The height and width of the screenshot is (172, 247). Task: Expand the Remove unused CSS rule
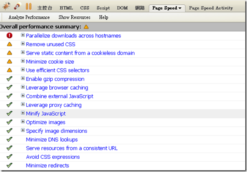coord(23,44)
